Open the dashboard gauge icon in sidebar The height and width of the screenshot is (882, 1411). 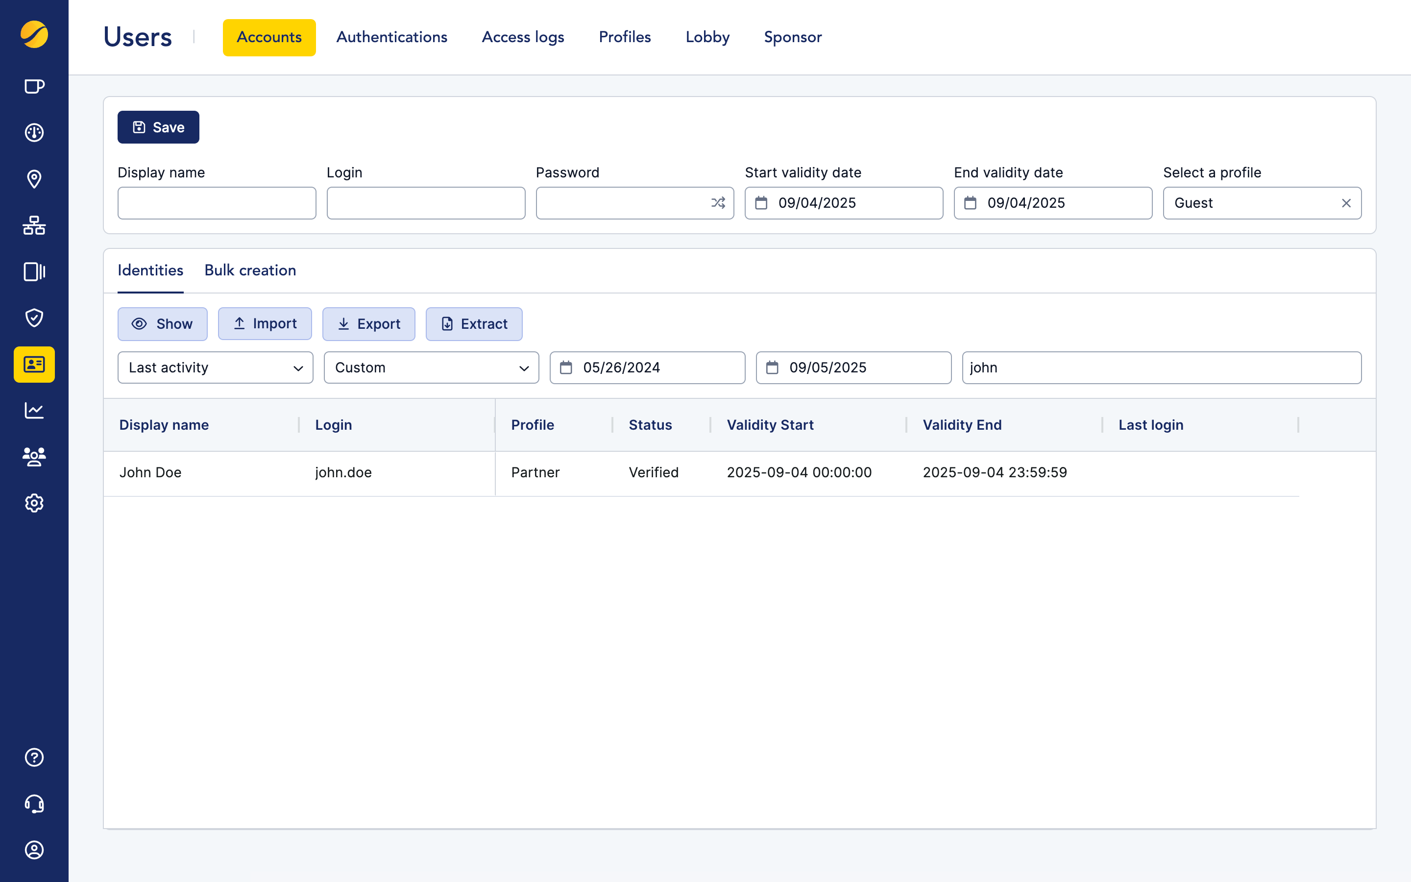coord(34,132)
